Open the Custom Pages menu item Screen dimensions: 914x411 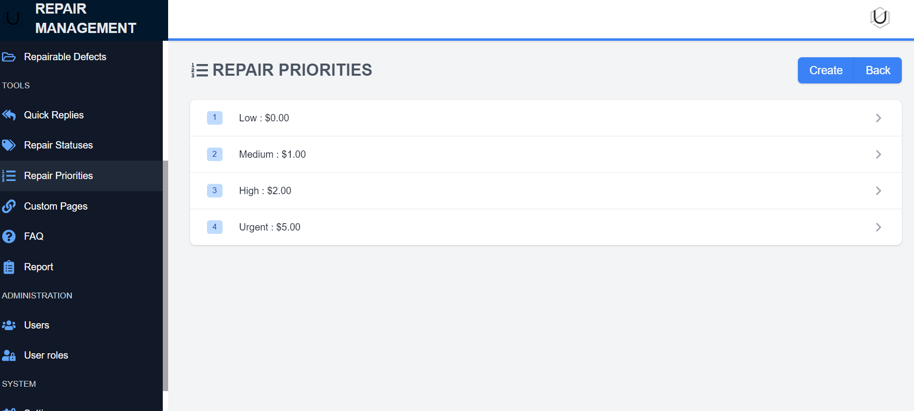click(x=56, y=206)
